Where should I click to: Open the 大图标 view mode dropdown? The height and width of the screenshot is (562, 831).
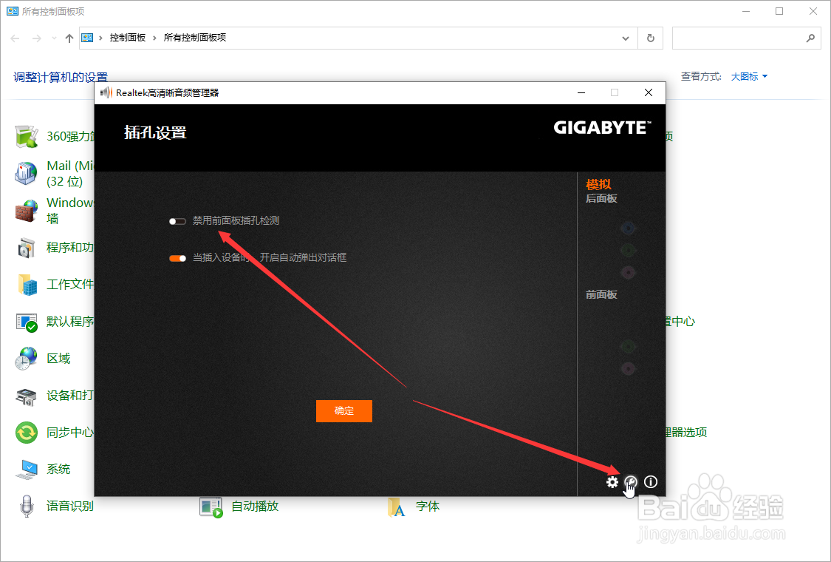click(x=750, y=76)
